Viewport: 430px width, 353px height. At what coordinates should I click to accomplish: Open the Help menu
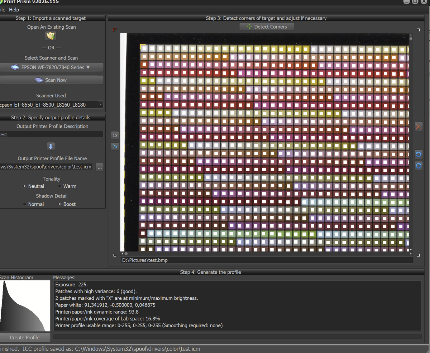tap(14, 10)
